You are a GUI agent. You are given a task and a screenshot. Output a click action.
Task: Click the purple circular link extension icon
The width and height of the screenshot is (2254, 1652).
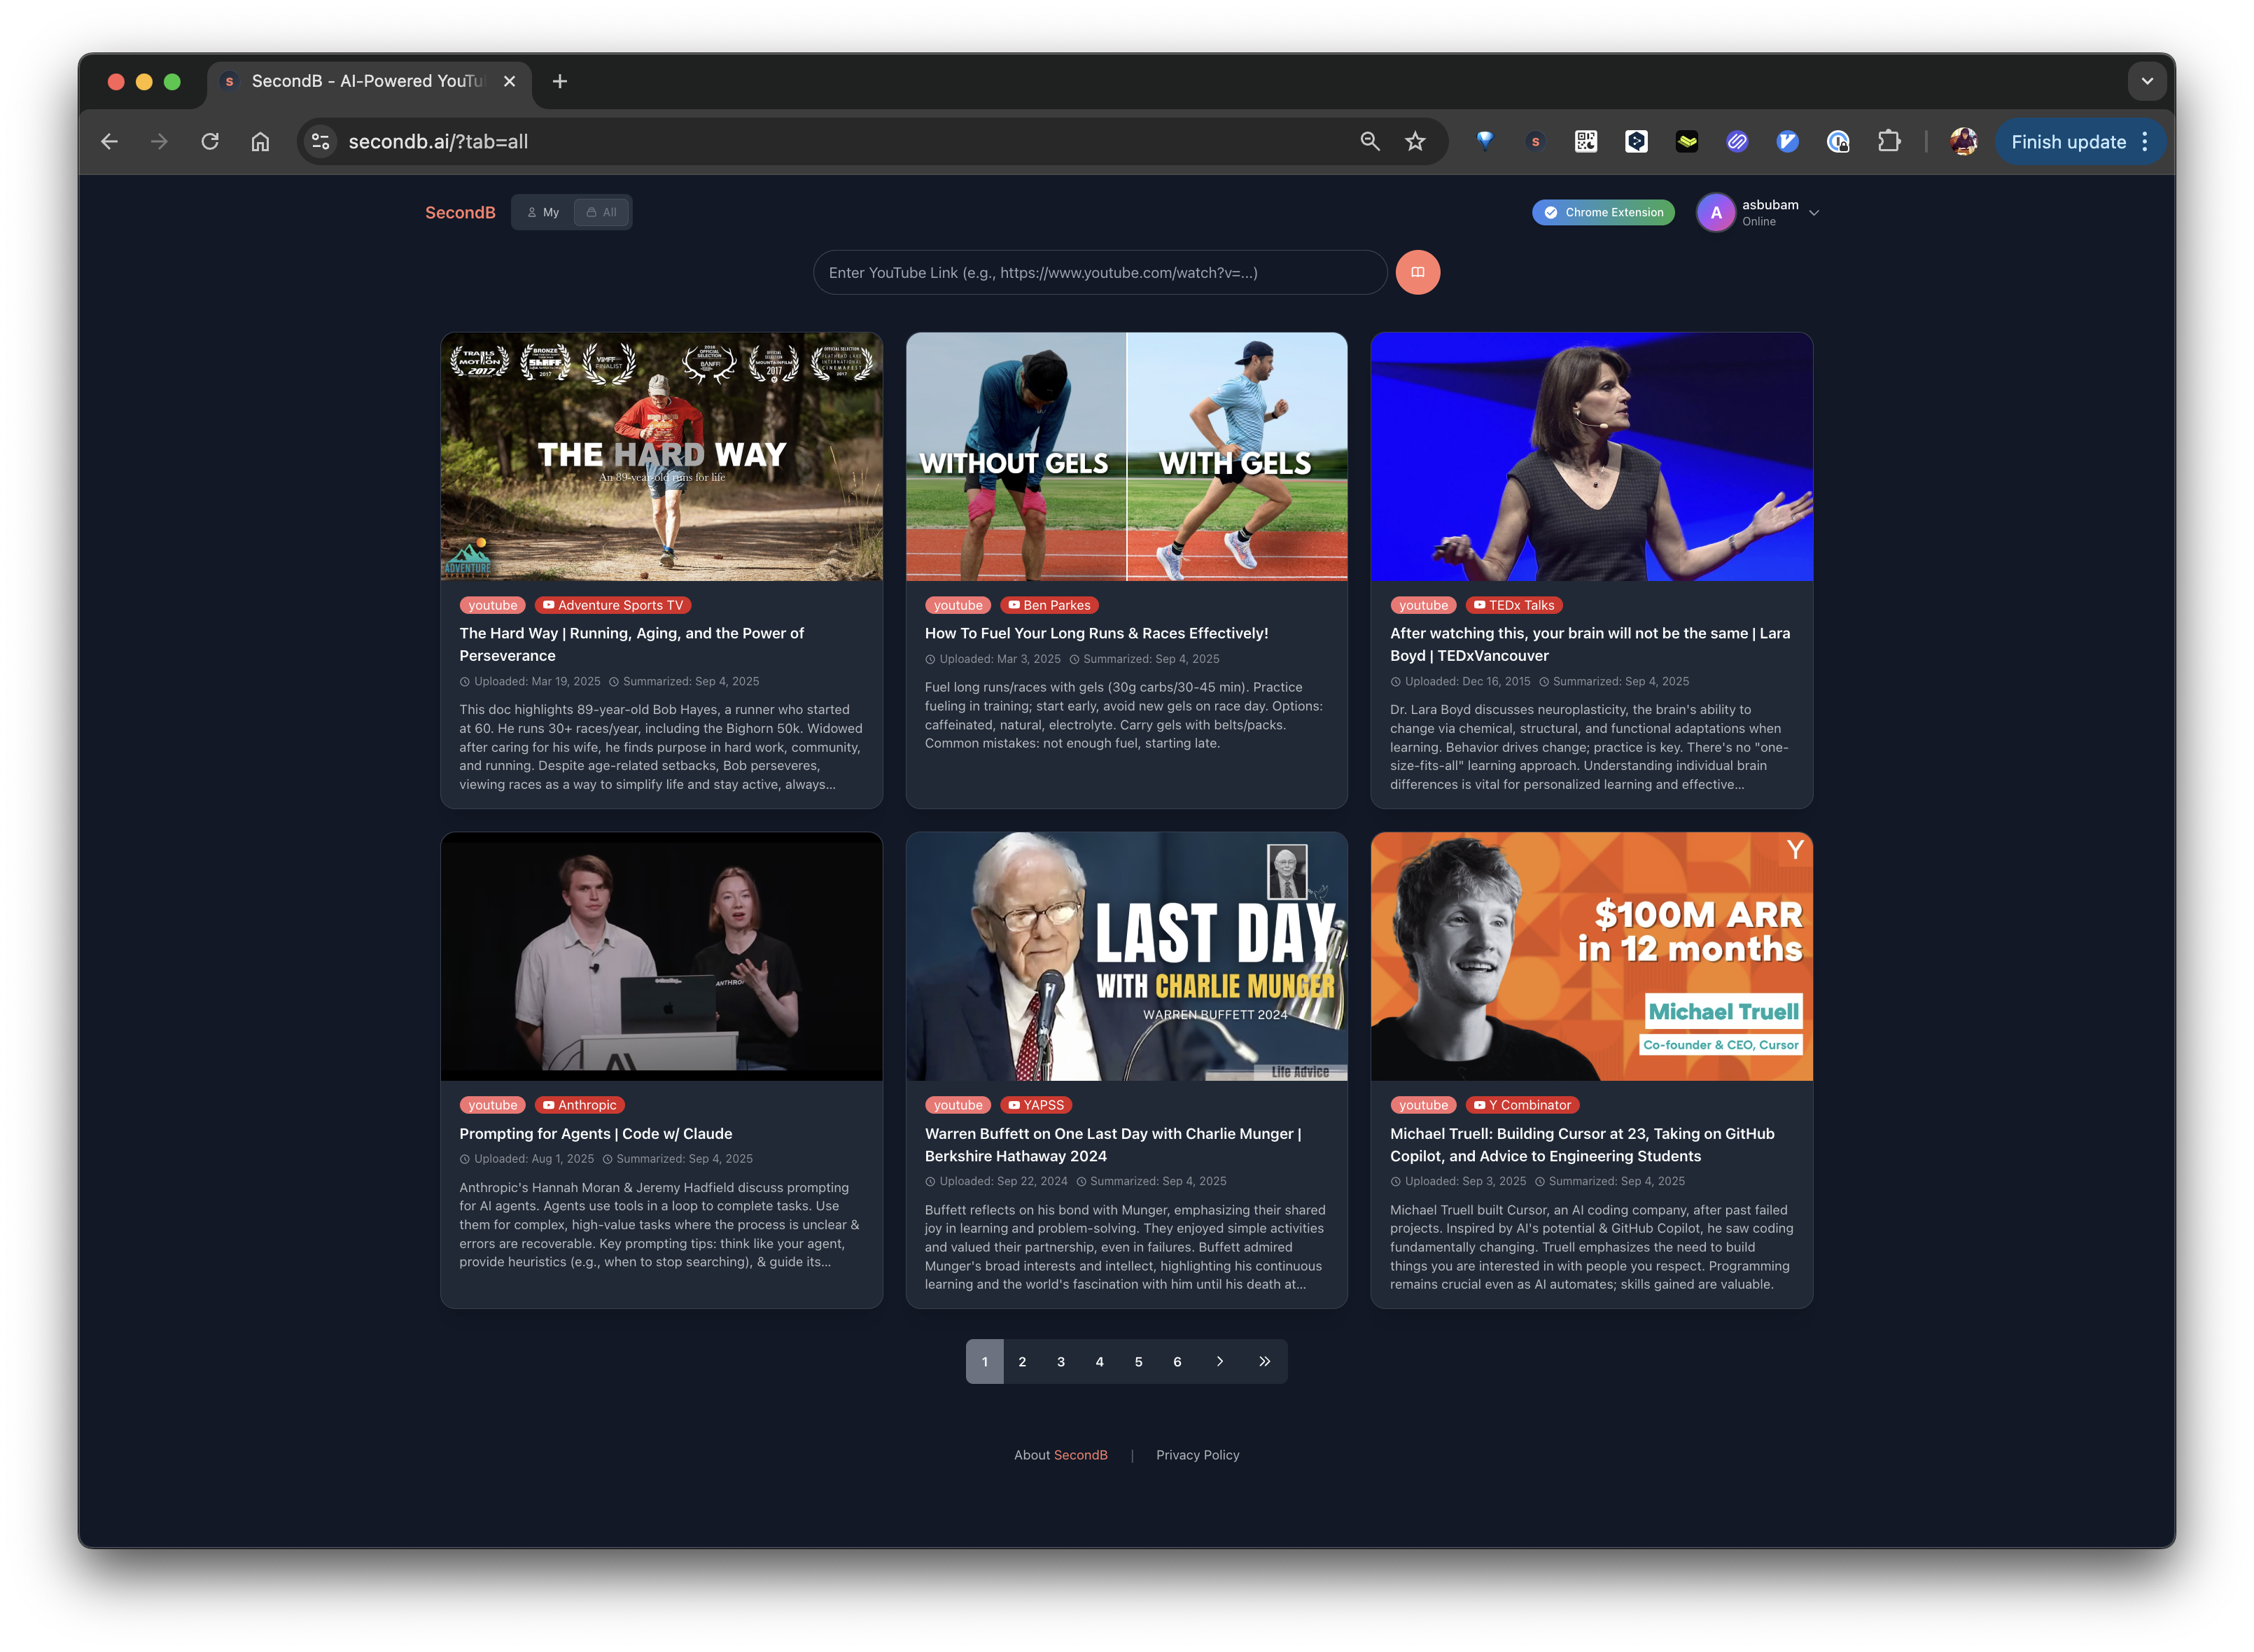point(1737,142)
